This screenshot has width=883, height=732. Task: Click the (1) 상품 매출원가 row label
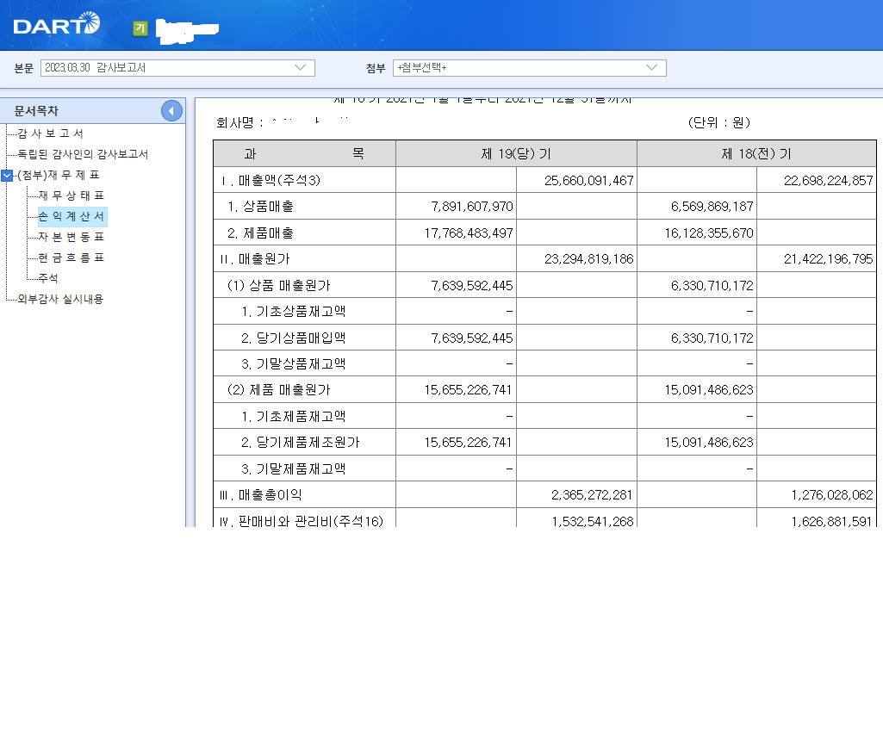(279, 286)
